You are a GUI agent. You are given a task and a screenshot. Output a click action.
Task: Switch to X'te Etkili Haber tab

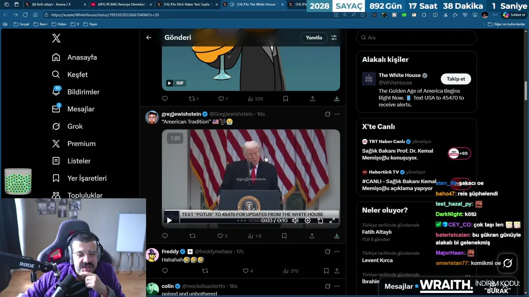[188, 4]
